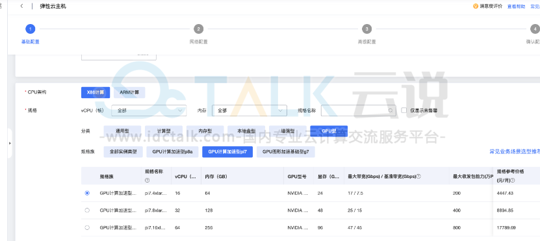540x241 pixels.
Task: Select step 2 circle 网络配置
Action: [x=198, y=29]
